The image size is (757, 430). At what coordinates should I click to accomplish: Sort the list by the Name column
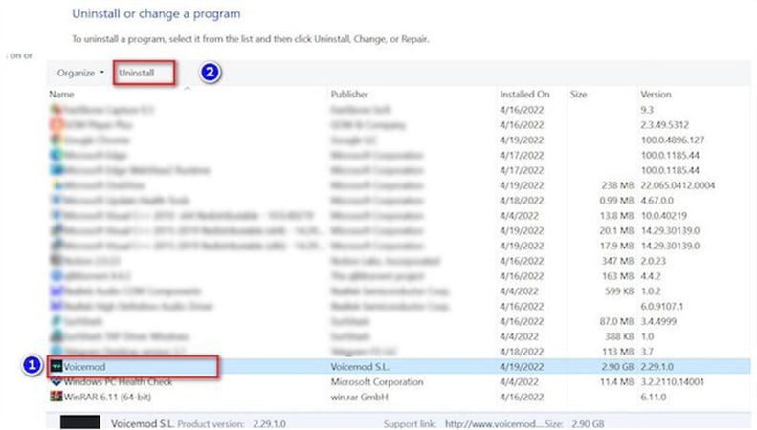[61, 94]
